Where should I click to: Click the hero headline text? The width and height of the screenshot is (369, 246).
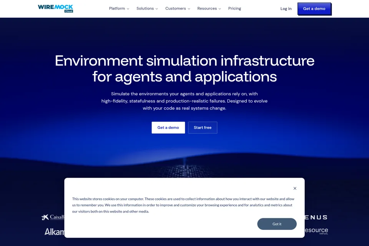(x=184, y=68)
